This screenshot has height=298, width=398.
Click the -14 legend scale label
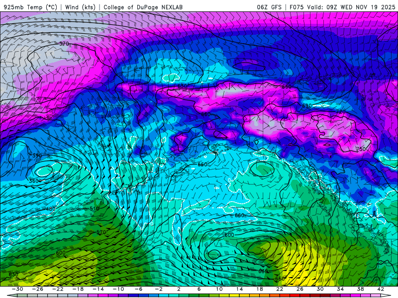click(98, 289)
